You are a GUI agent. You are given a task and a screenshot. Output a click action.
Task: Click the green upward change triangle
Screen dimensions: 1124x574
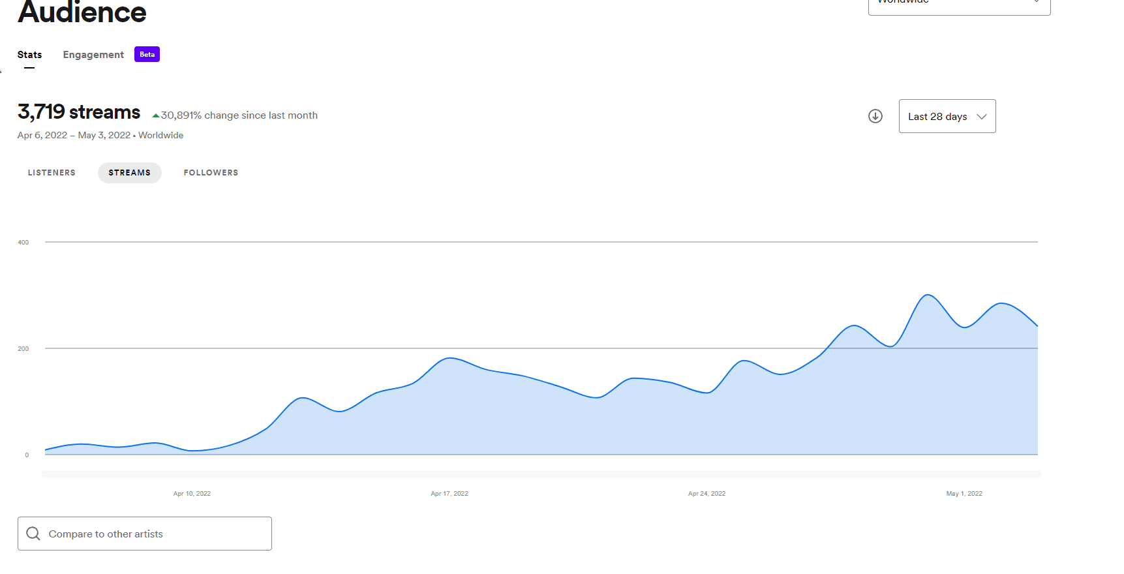pos(156,116)
